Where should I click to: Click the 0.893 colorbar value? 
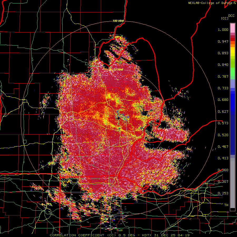pos(223,53)
